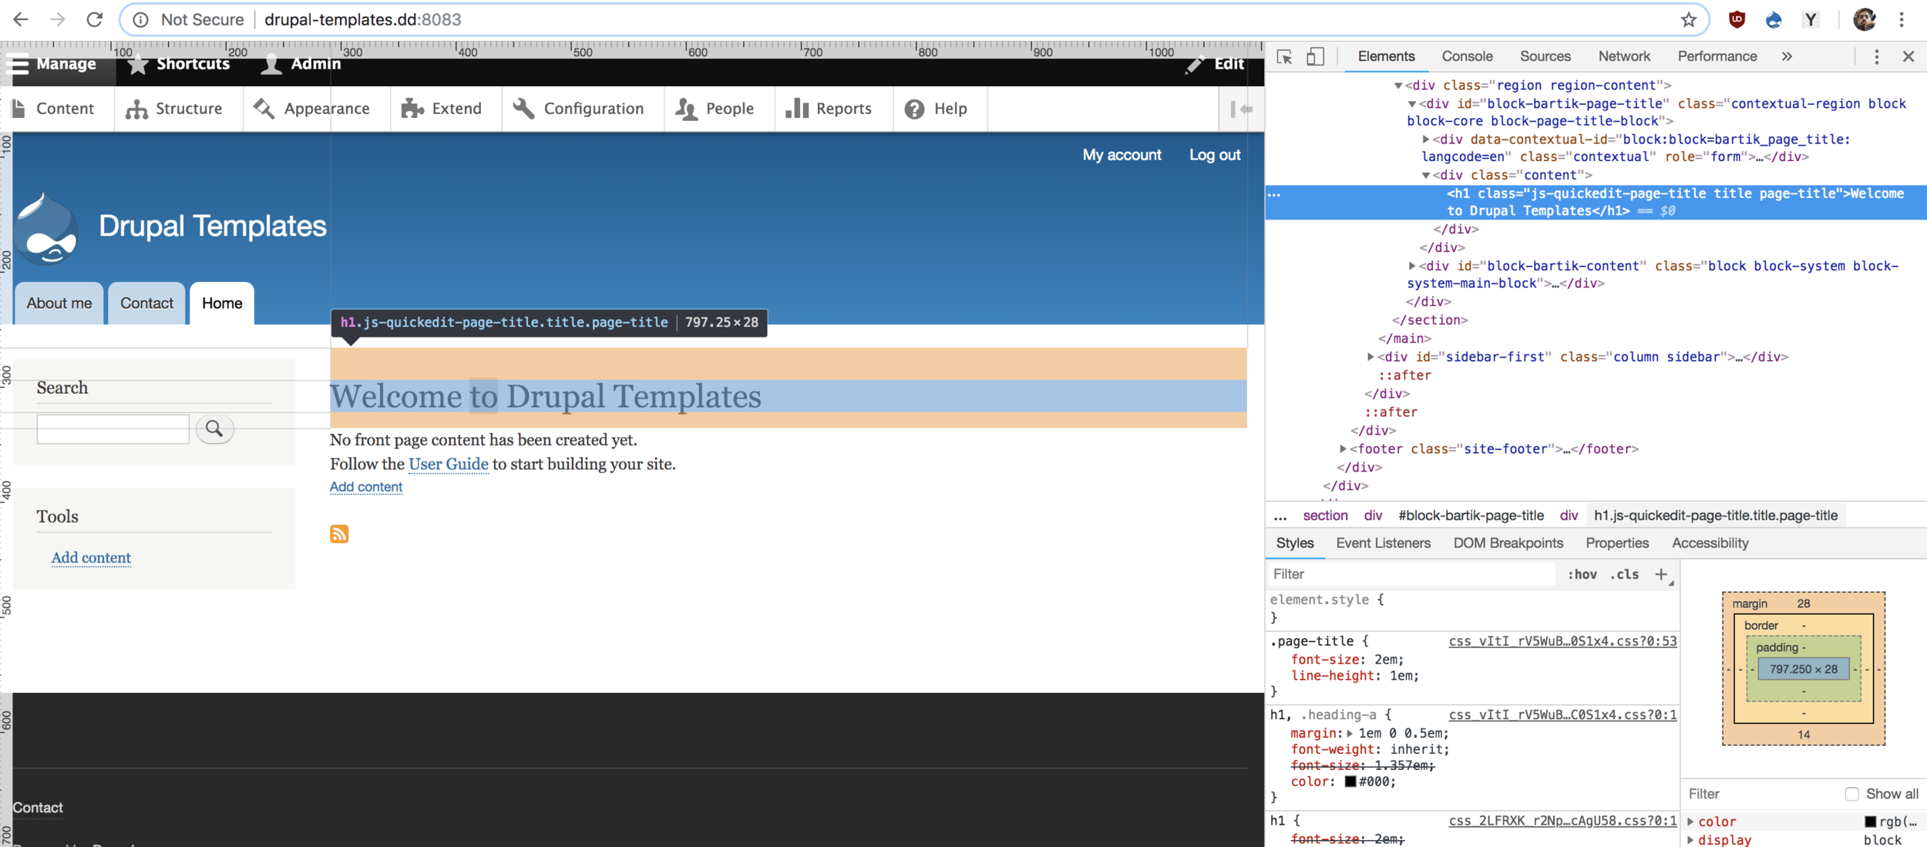This screenshot has height=847, width=1927.
Task: Expand the sidebar-first div node
Action: coord(1370,357)
